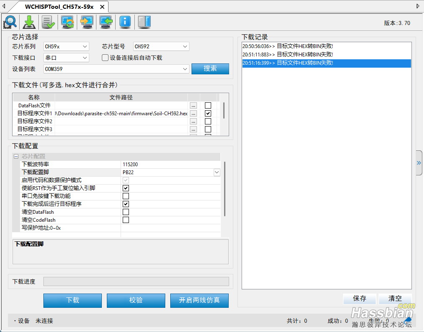This screenshot has height=332, width=424.
Task: Click the 校验 button
Action: 136,300
